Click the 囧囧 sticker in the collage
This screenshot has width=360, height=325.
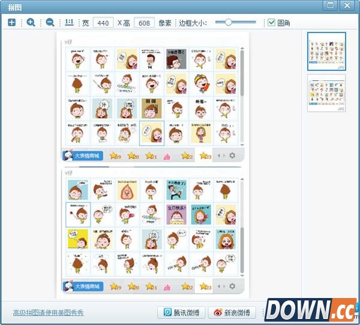152,109
